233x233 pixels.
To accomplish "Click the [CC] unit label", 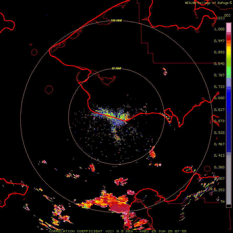I will (221, 18).
